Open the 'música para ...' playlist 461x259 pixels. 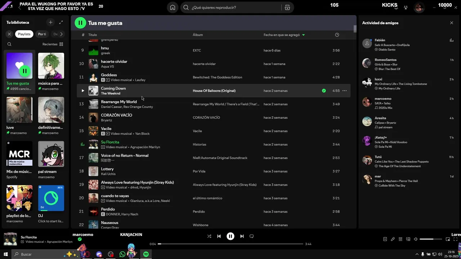click(x=51, y=72)
